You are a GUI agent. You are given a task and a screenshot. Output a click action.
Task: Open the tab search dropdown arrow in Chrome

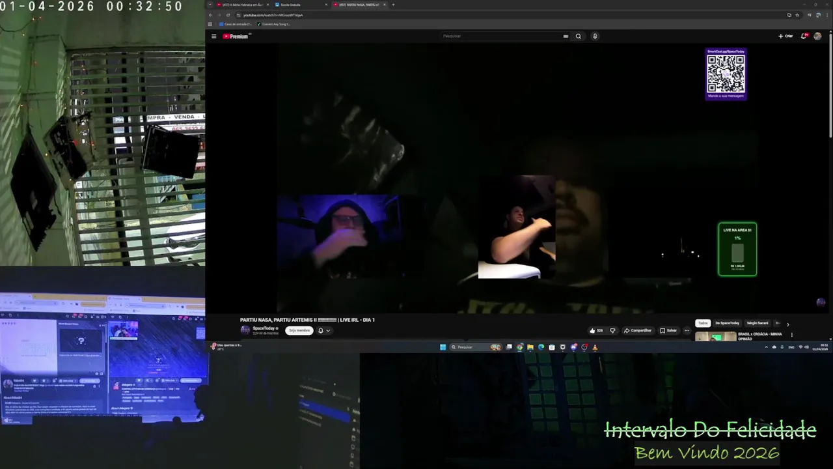210,5
